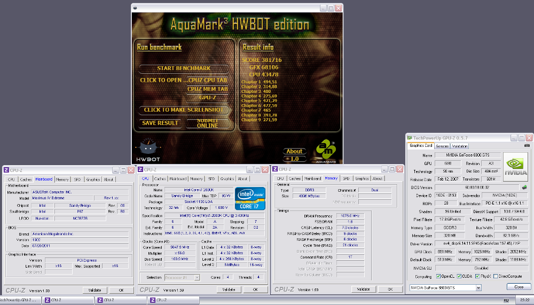Viewport: 534px width, 305px height.
Task: Switch to Sensors tab in GPU-Z
Action: click(x=442, y=146)
